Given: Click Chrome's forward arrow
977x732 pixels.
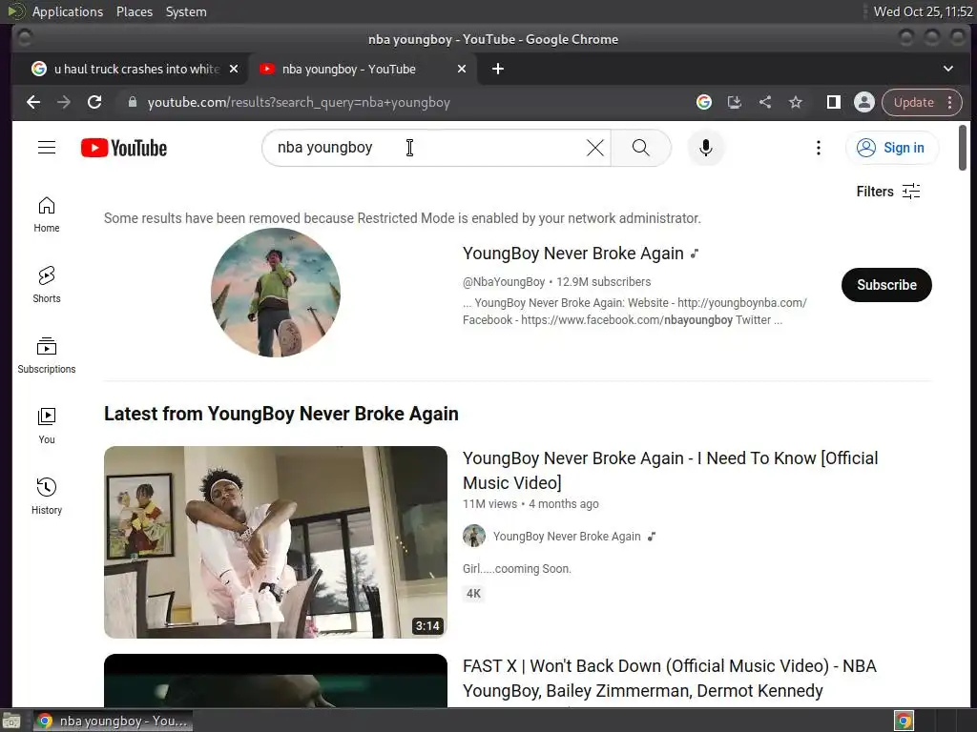Looking at the screenshot, I should click(64, 102).
